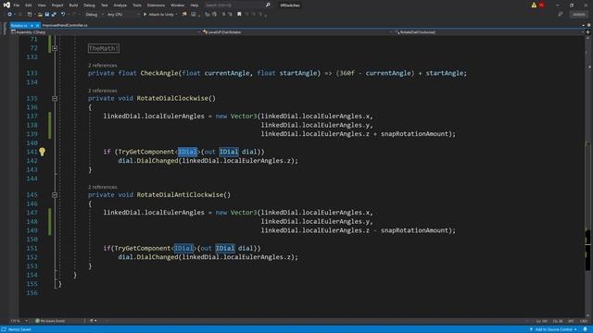This screenshot has height=333, width=593.
Task: Click the save all icon
Action: pyautogui.click(x=54, y=15)
